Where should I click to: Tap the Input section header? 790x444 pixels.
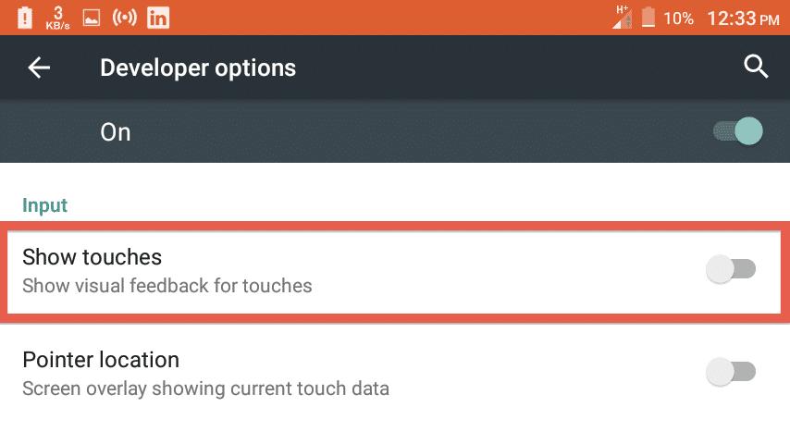pos(44,205)
